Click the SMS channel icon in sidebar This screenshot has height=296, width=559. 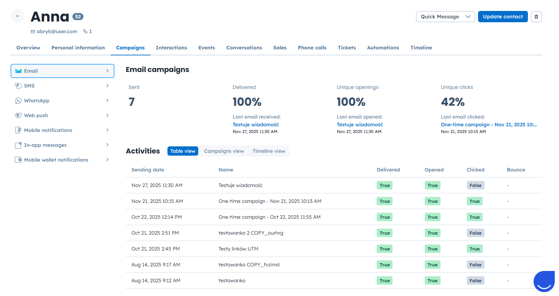[18, 86]
